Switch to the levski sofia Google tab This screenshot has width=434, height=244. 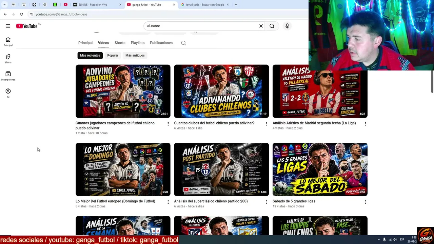pyautogui.click(x=205, y=5)
